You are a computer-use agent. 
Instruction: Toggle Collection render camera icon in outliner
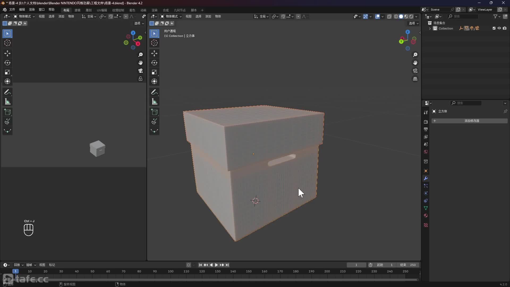(x=505, y=28)
